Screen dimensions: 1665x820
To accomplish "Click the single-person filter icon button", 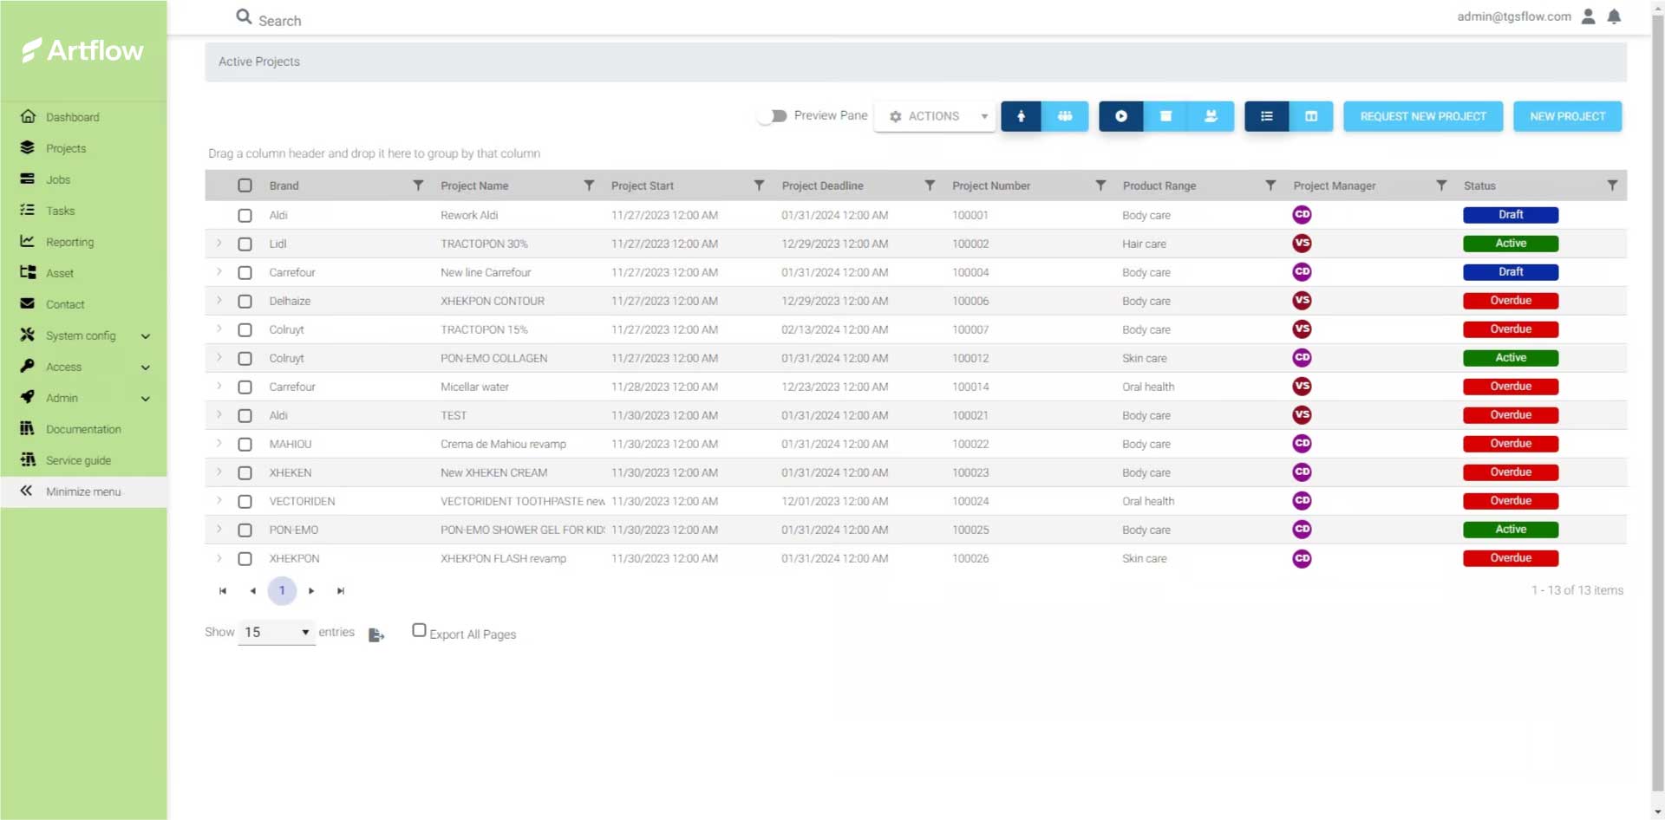I will [x=1022, y=116].
